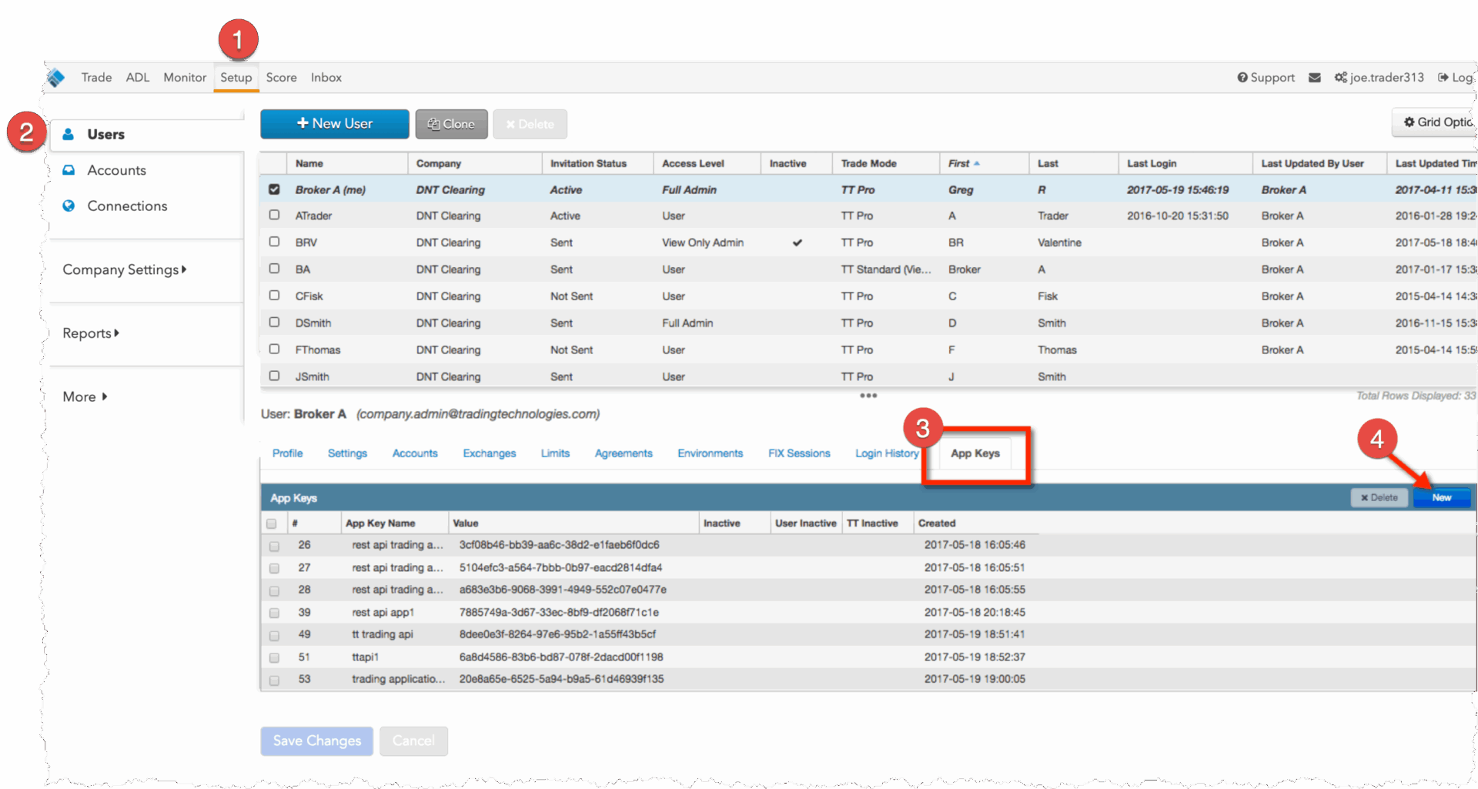Click the Clone button
Viewport: 1478px width, 789px height.
click(x=452, y=124)
